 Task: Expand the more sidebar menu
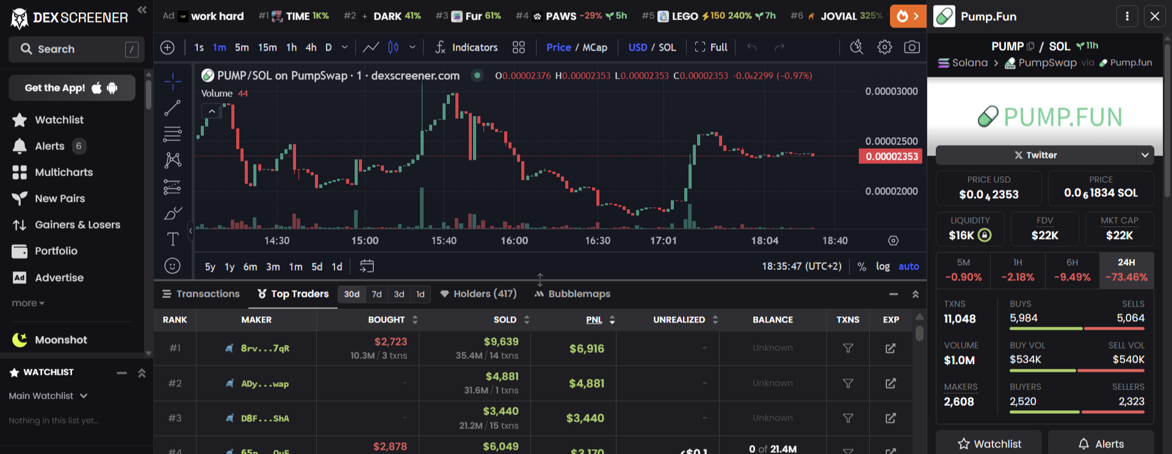coord(28,303)
